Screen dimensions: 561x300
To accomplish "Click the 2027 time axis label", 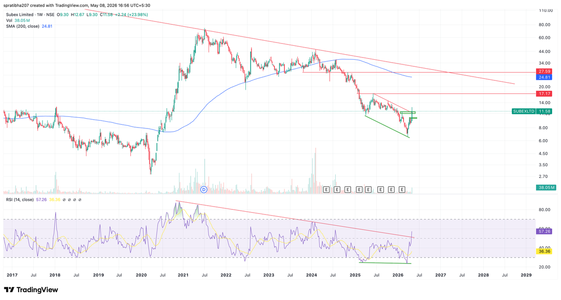I will pos(440,276).
